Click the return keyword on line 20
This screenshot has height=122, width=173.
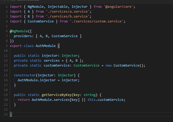click(x=24, y=100)
